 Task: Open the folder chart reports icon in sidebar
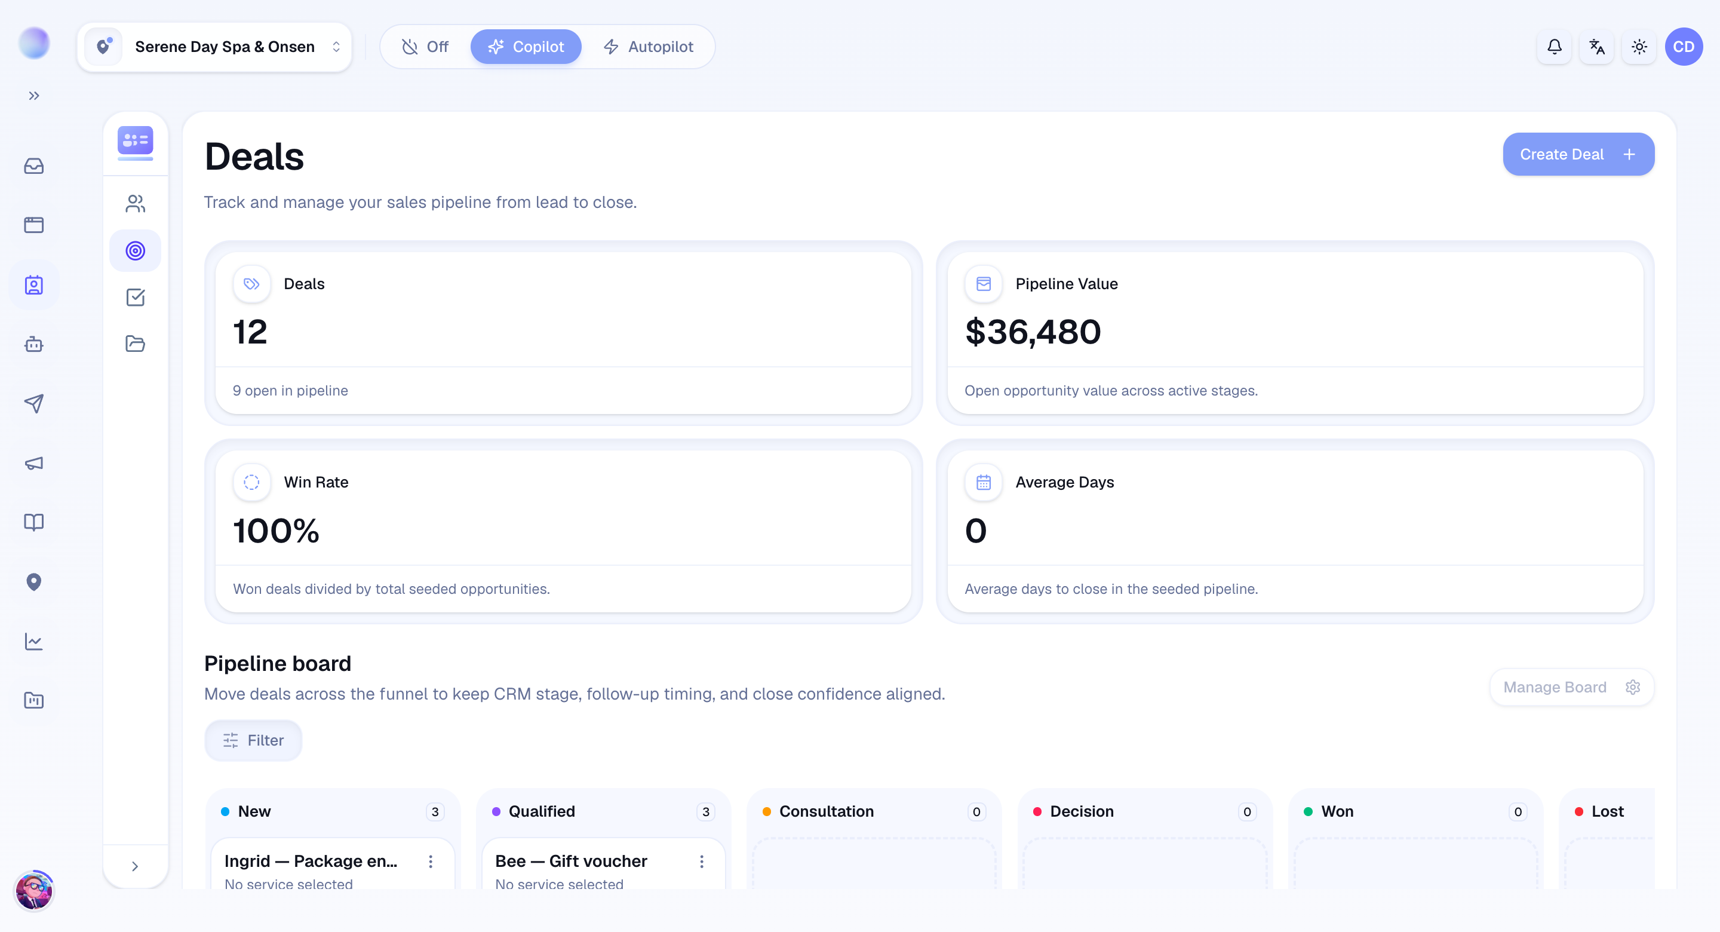[34, 700]
